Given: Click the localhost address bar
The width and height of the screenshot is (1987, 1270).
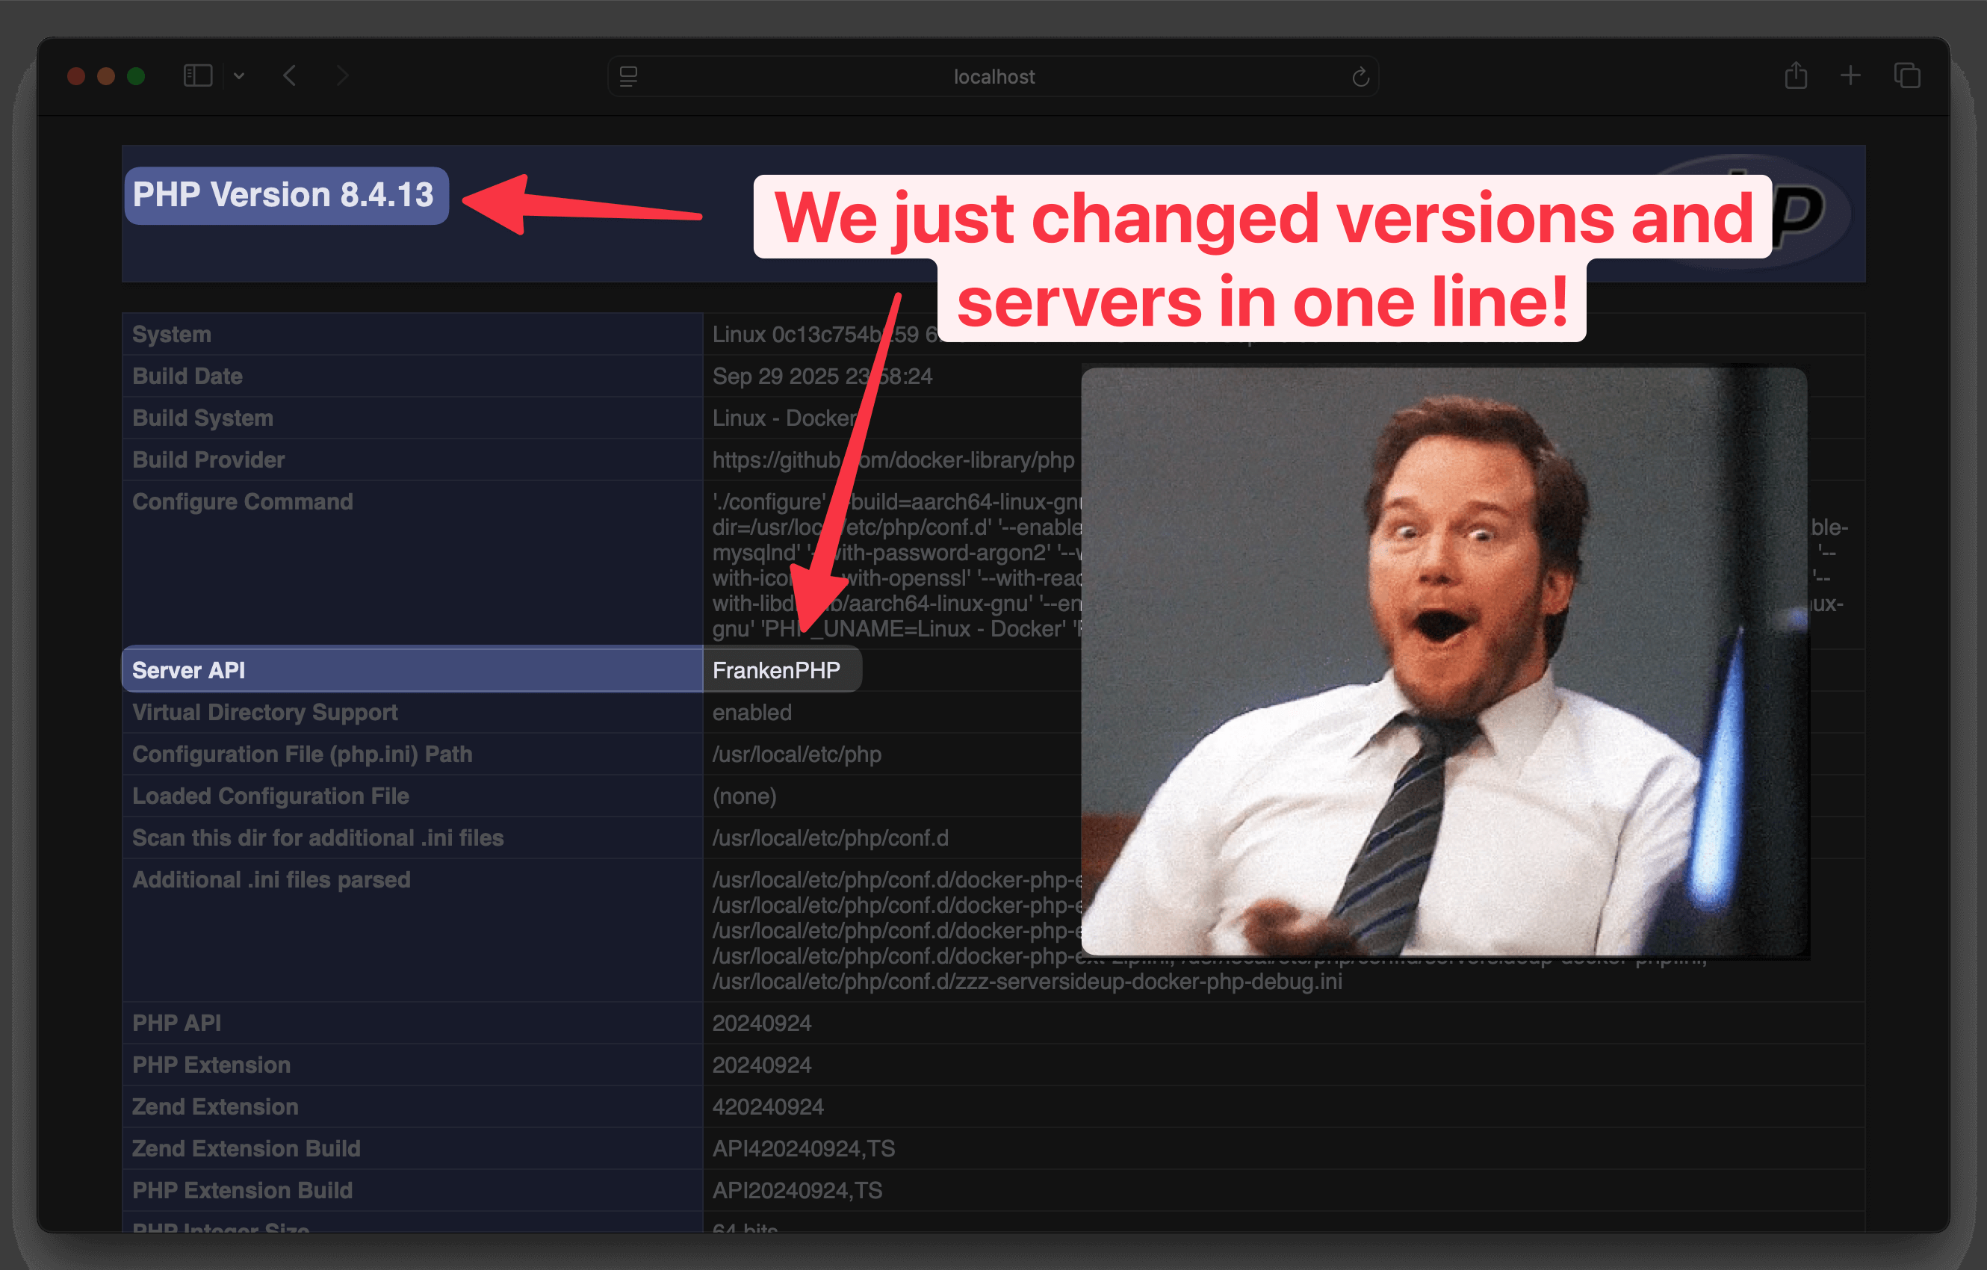Looking at the screenshot, I should (993, 76).
